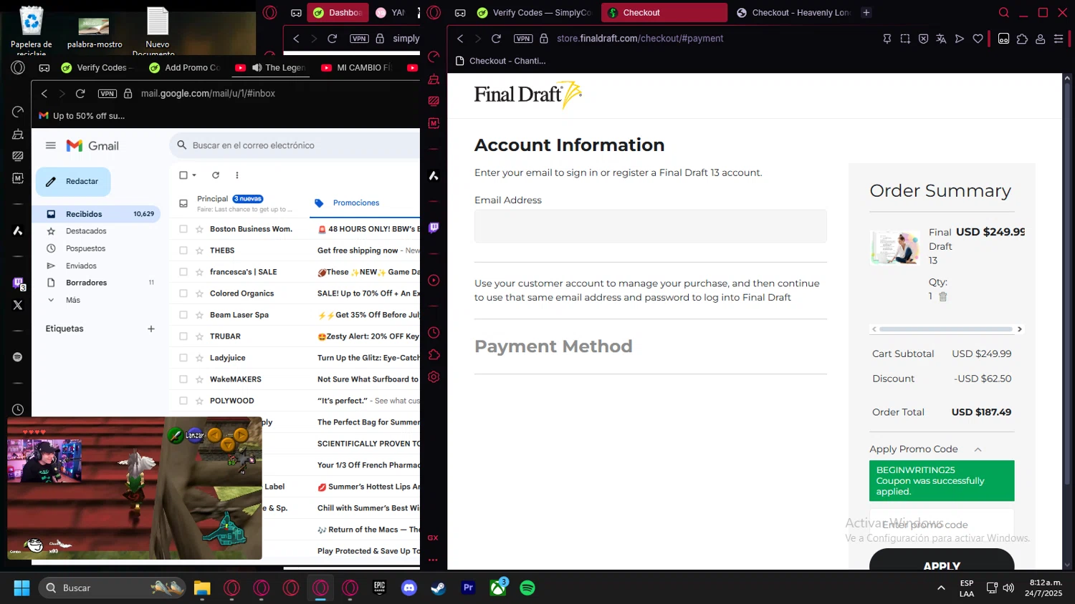Click the trash icon to remove Final Draft 13
Viewport: 1075px width, 604px height.
tap(943, 296)
